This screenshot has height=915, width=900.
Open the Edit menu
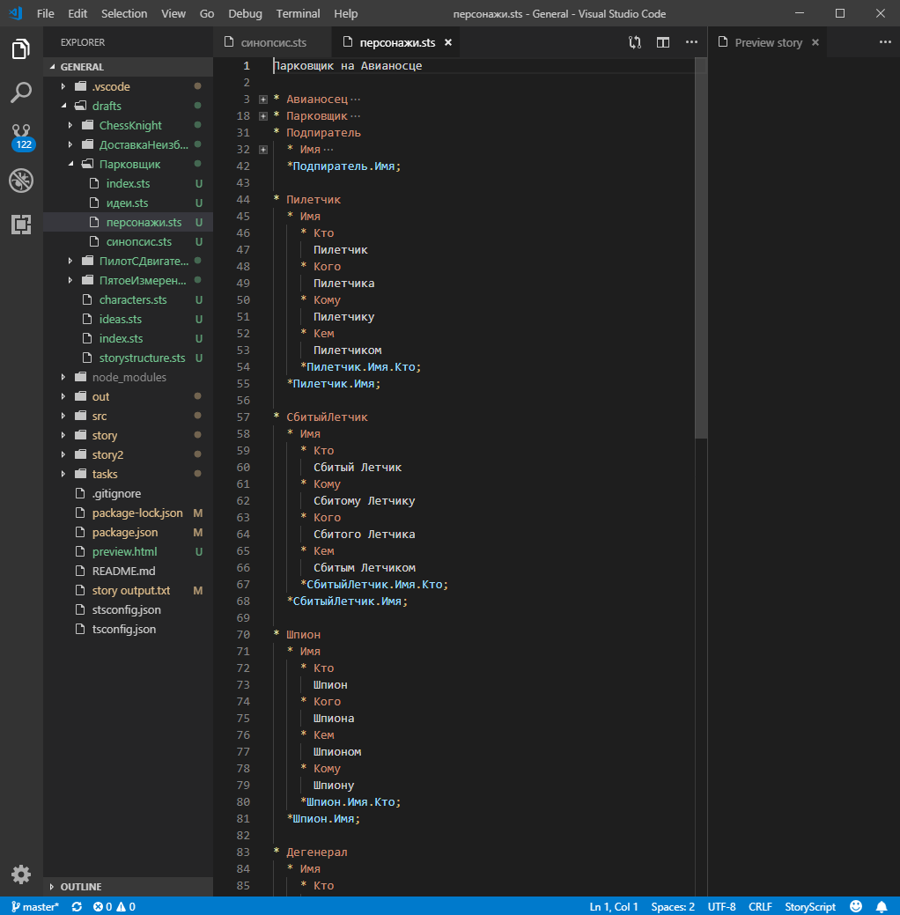tap(77, 13)
